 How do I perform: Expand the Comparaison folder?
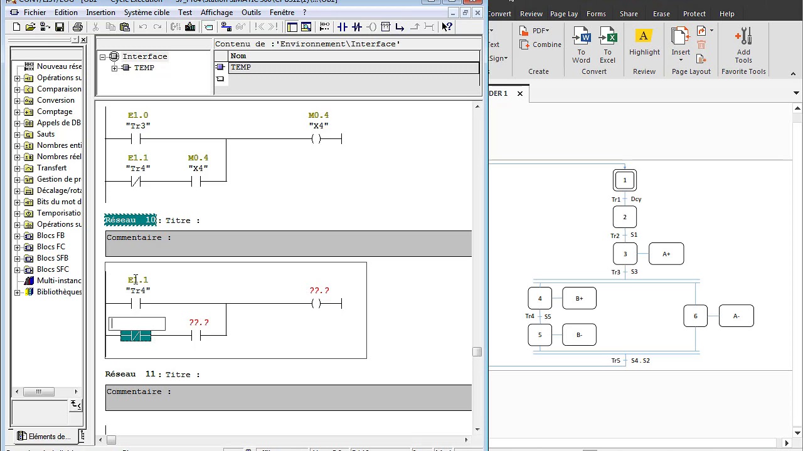click(x=18, y=90)
